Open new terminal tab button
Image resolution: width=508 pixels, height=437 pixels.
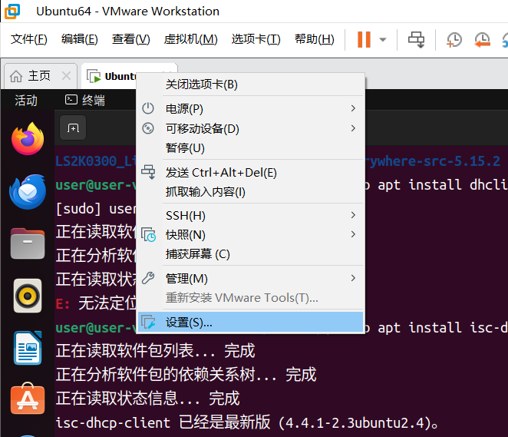tap(73, 128)
